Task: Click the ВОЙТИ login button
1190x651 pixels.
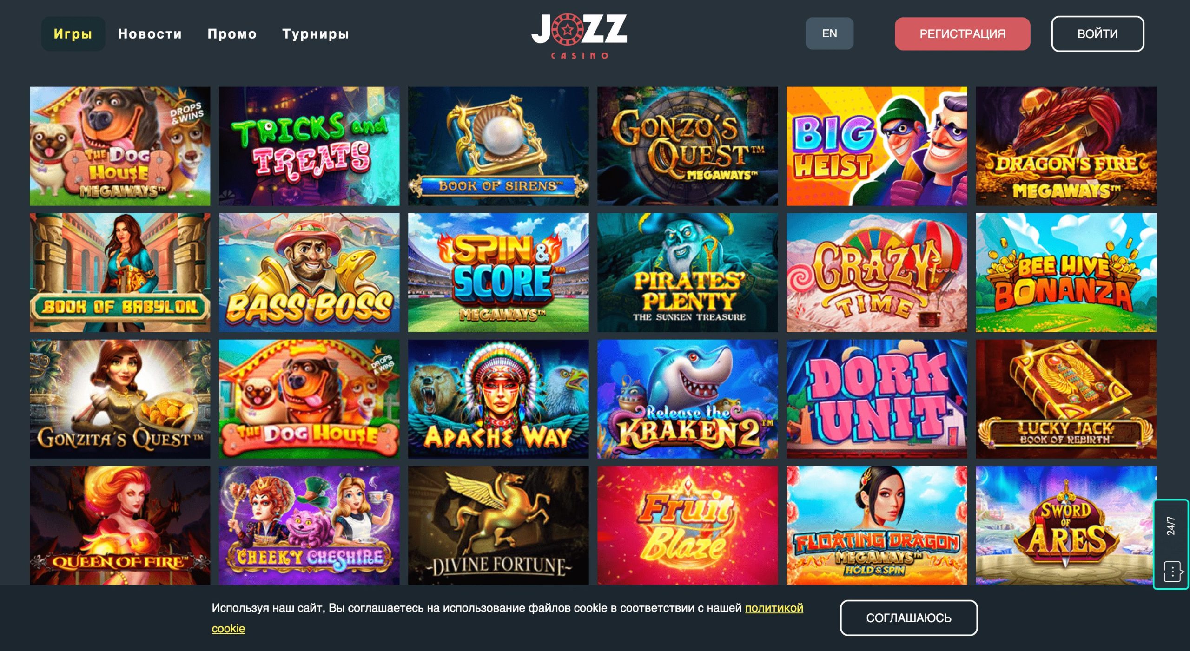Action: pyautogui.click(x=1097, y=34)
